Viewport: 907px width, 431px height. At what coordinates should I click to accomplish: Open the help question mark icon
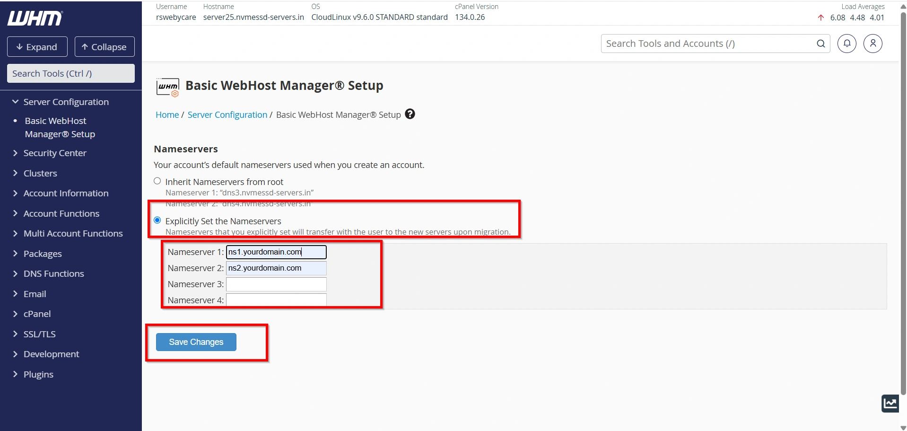pyautogui.click(x=410, y=114)
